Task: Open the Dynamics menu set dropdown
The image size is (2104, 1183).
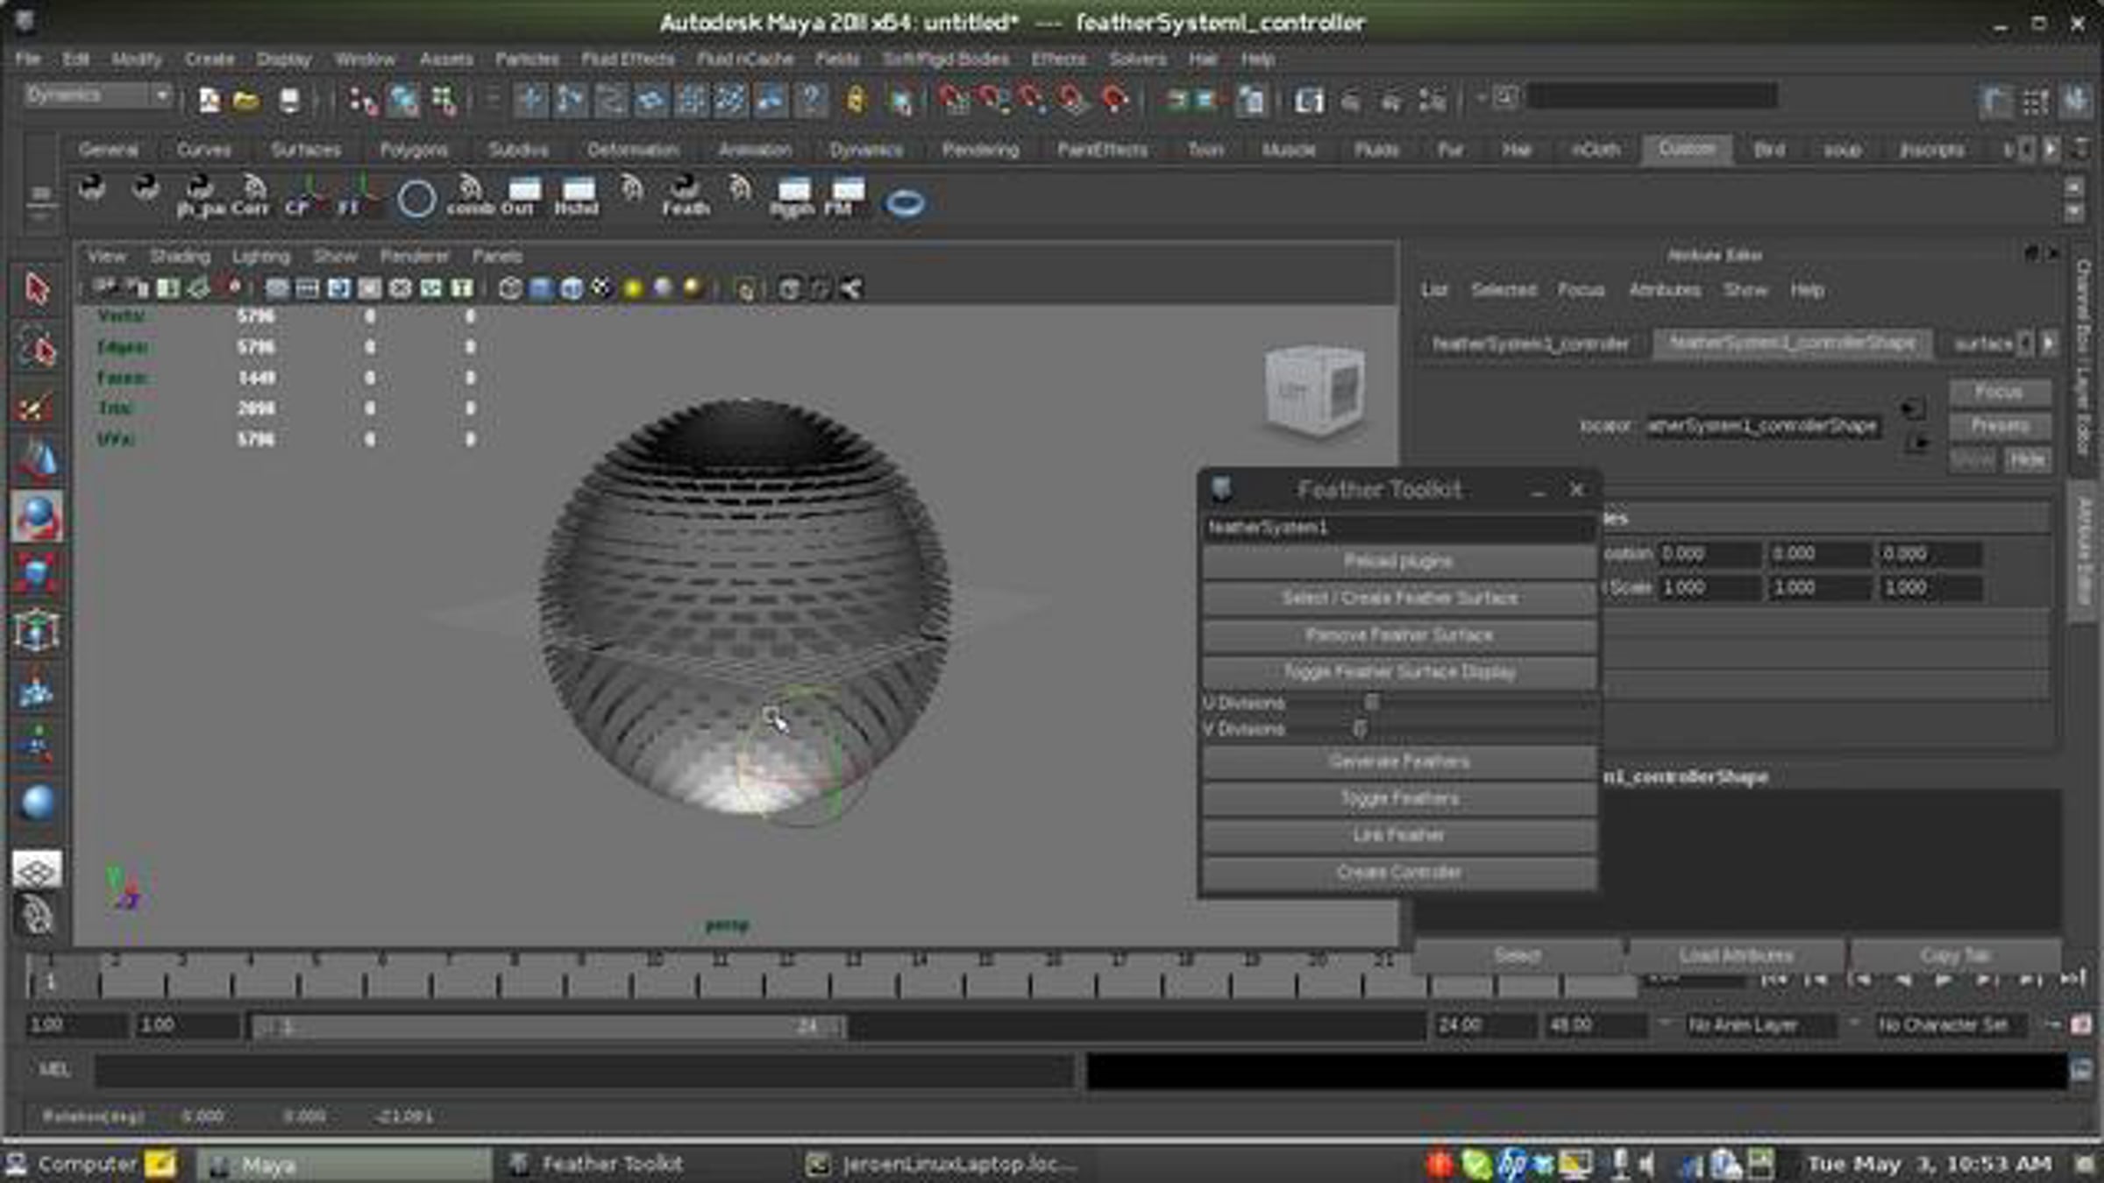Action: click(x=96, y=95)
